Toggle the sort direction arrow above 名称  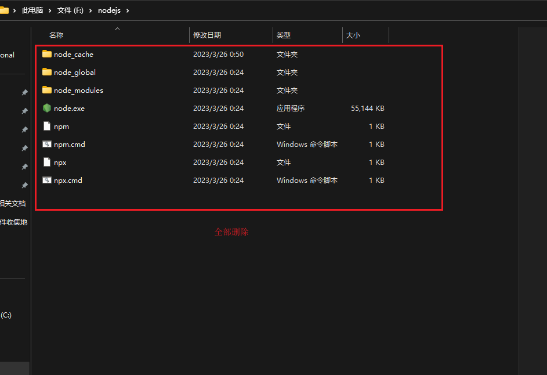tap(118, 28)
